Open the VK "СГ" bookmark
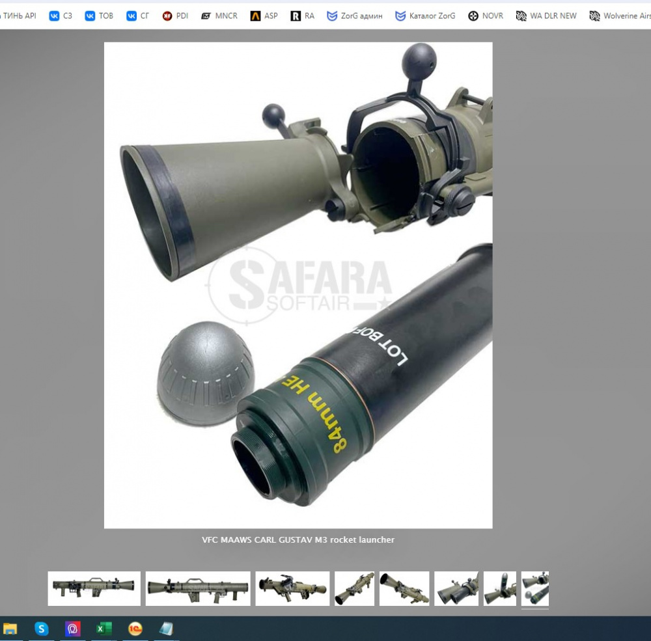The width and height of the screenshot is (651, 641). (x=137, y=16)
